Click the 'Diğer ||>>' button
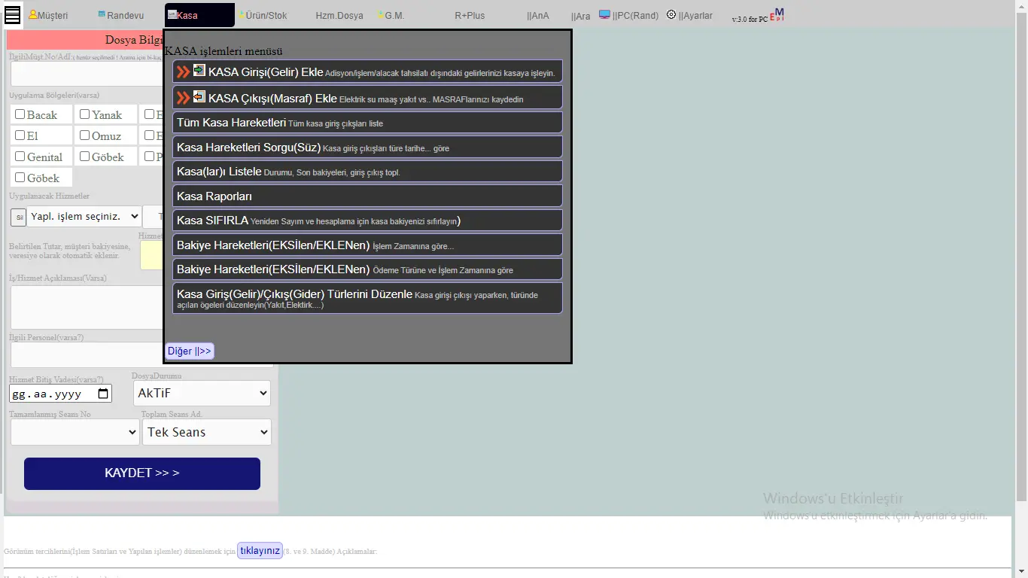Image resolution: width=1028 pixels, height=578 pixels. (190, 351)
